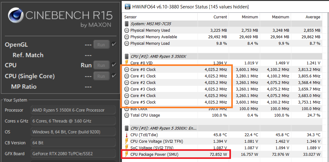The height and width of the screenshot is (162, 329).
Task: Click the Cinebench R15 logo sphere
Action: (x=16, y=16)
